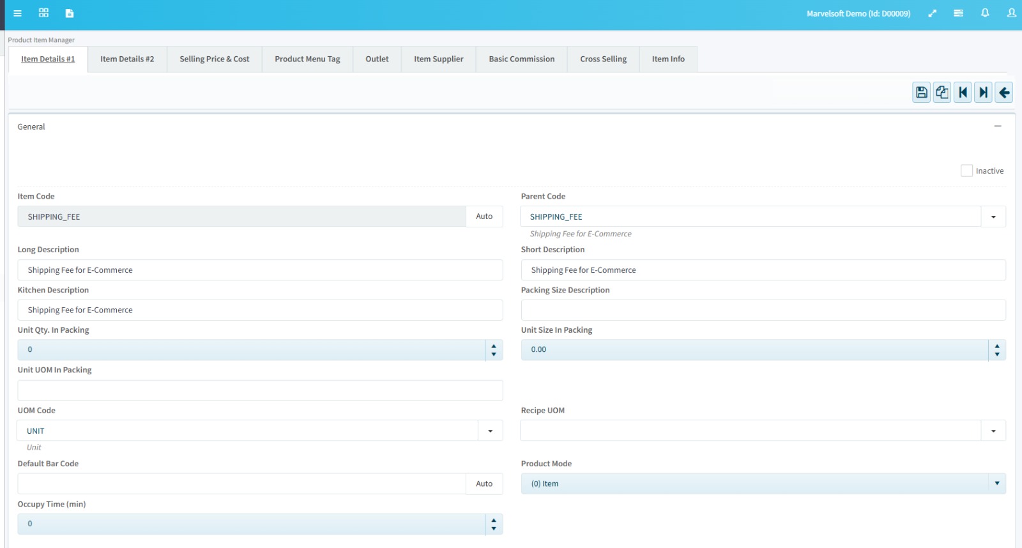Increase Unit Qty. In Packing value

click(494, 346)
